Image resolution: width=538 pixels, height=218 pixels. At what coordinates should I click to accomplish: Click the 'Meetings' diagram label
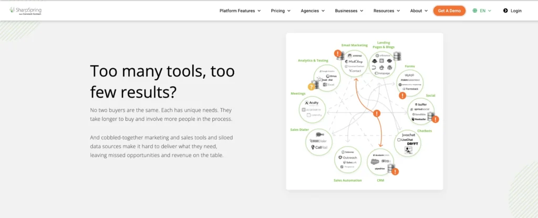[298, 93]
